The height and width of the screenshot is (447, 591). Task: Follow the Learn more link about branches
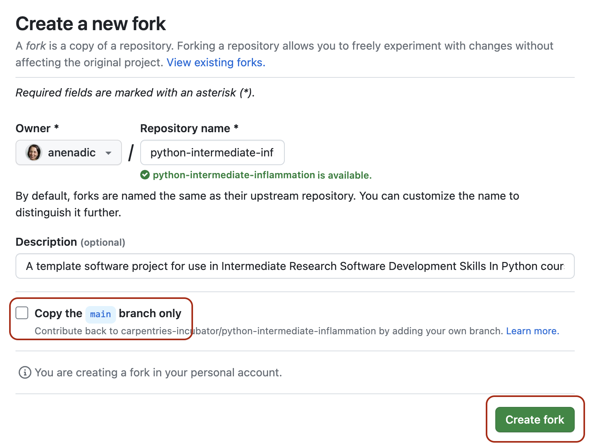(531, 331)
